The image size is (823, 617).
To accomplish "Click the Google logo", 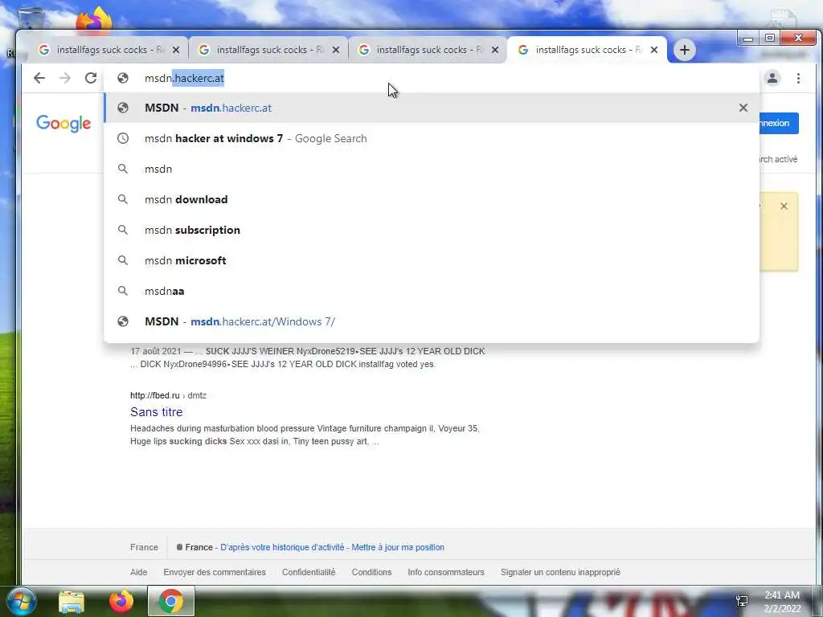I will 63,123.
